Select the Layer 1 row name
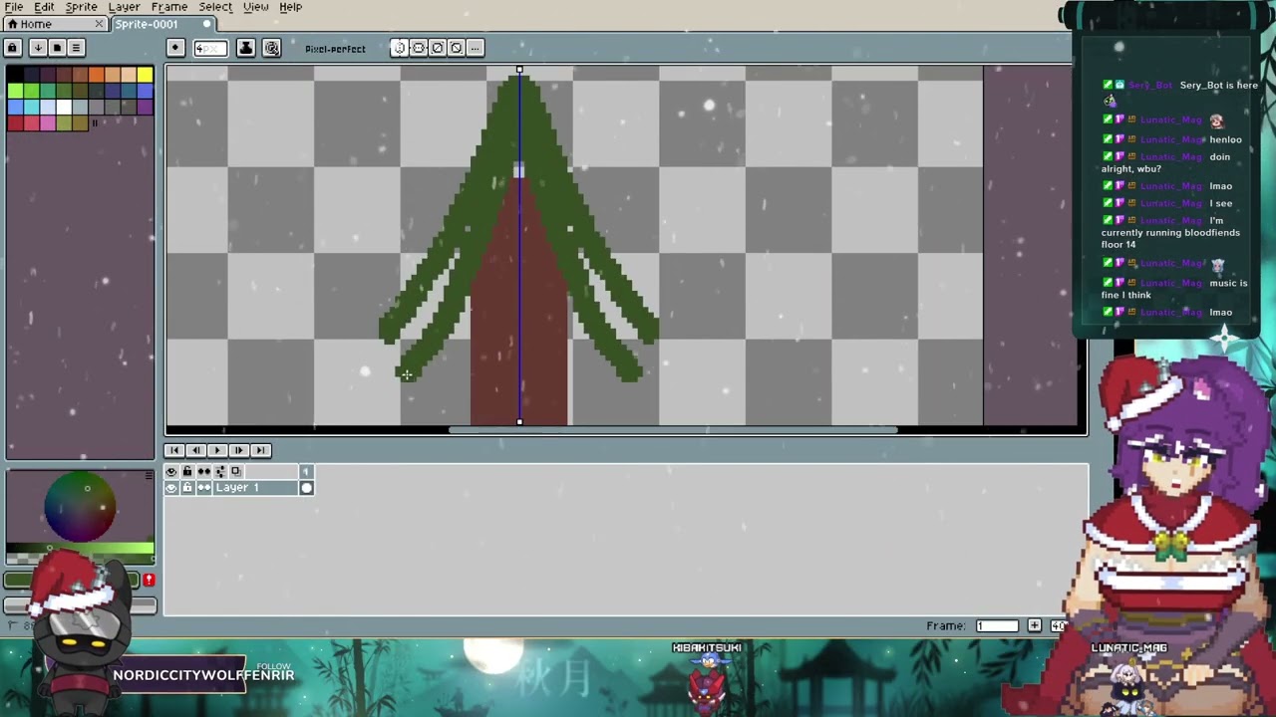1276x717 pixels. point(255,488)
